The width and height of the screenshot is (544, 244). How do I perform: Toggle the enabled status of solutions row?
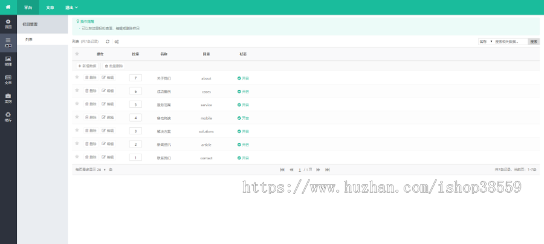point(243,131)
